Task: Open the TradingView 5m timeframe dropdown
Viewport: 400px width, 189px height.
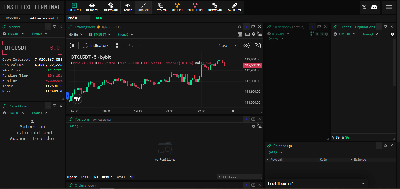Action: pyautogui.click(x=76, y=34)
